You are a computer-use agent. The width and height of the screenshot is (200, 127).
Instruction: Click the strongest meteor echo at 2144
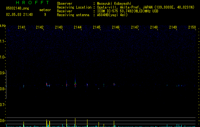pos(75,83)
